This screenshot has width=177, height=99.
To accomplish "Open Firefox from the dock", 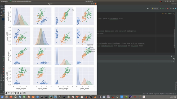I will click(11, 97).
